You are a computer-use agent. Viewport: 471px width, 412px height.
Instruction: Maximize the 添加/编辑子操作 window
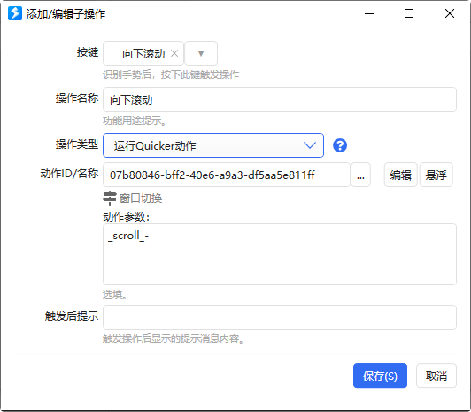(409, 13)
